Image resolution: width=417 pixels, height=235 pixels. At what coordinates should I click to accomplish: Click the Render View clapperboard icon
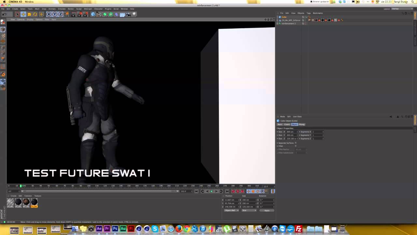74,14
